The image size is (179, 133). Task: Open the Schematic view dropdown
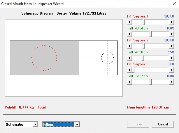tap(35, 124)
